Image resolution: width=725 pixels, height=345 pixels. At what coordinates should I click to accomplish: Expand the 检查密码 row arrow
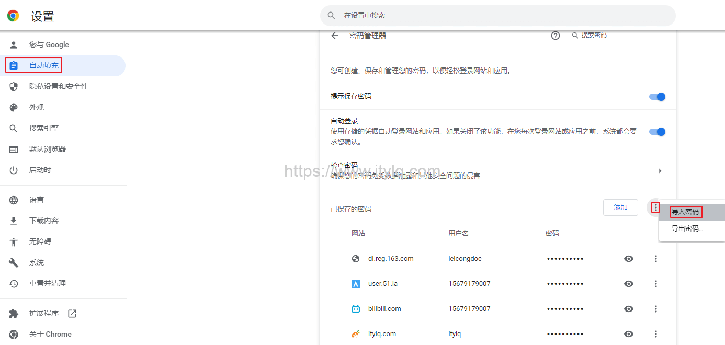(x=660, y=171)
